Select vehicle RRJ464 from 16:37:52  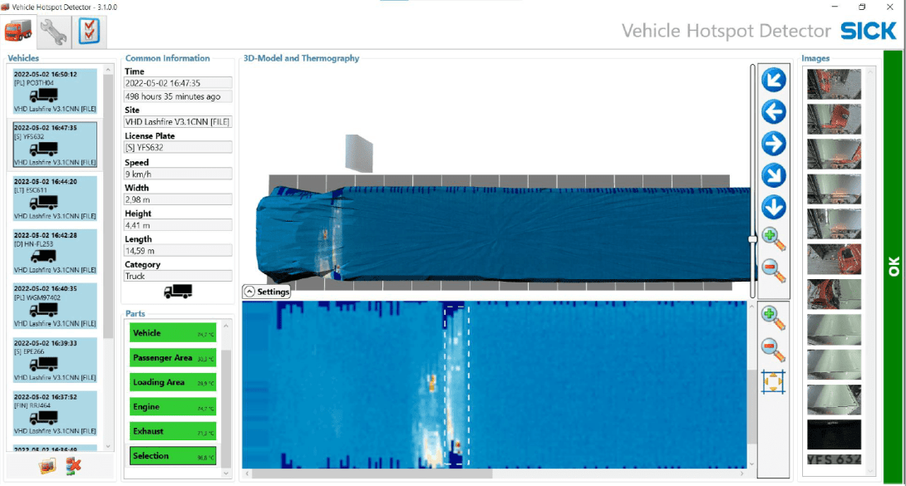(55, 414)
